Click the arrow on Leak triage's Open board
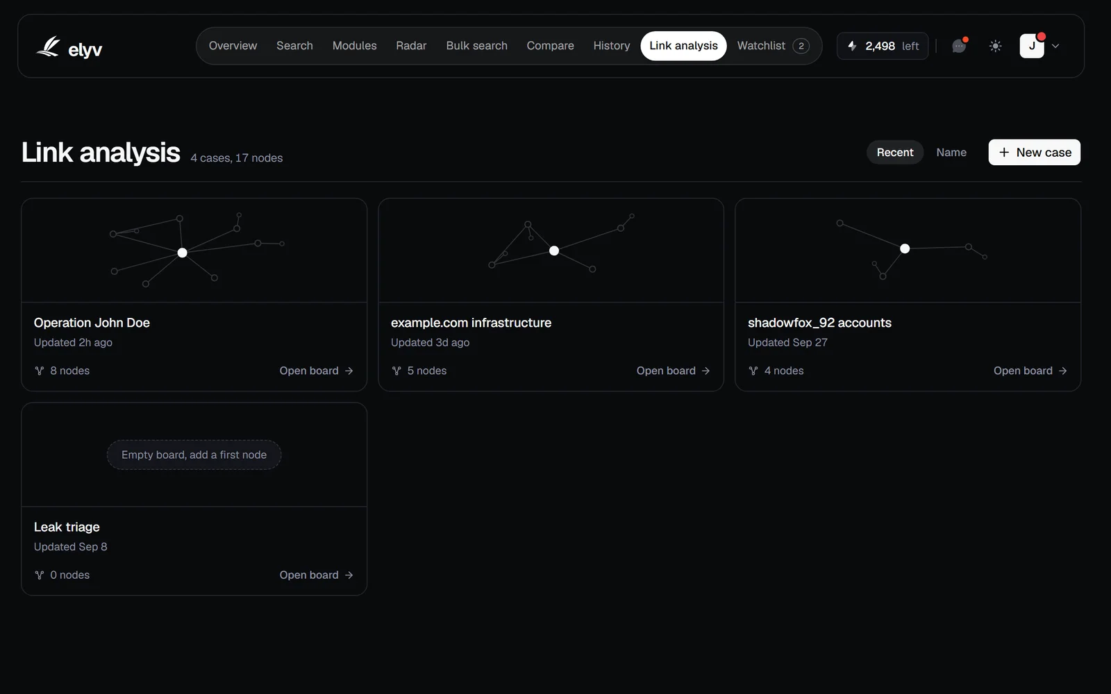 click(349, 575)
